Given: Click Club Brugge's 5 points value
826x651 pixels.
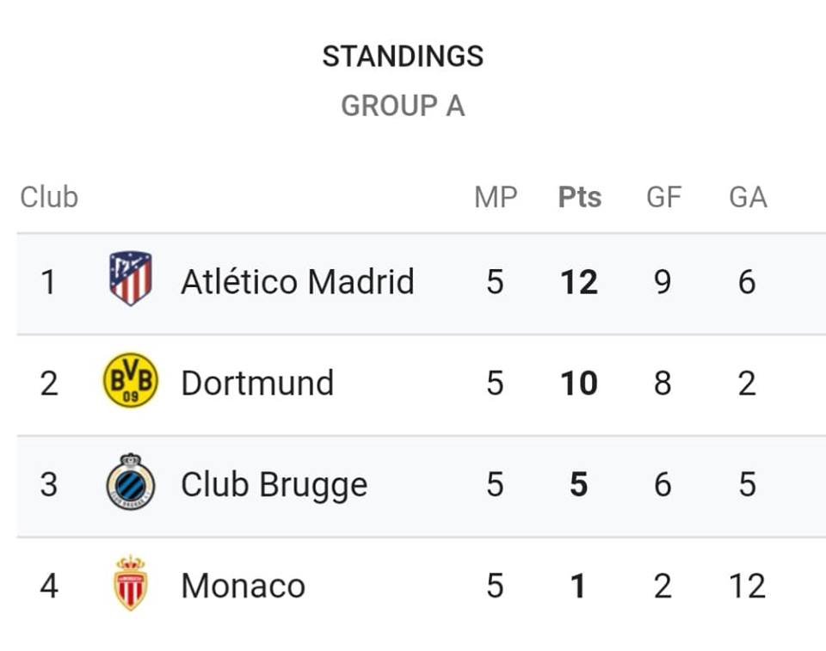Looking at the screenshot, I should (x=579, y=484).
